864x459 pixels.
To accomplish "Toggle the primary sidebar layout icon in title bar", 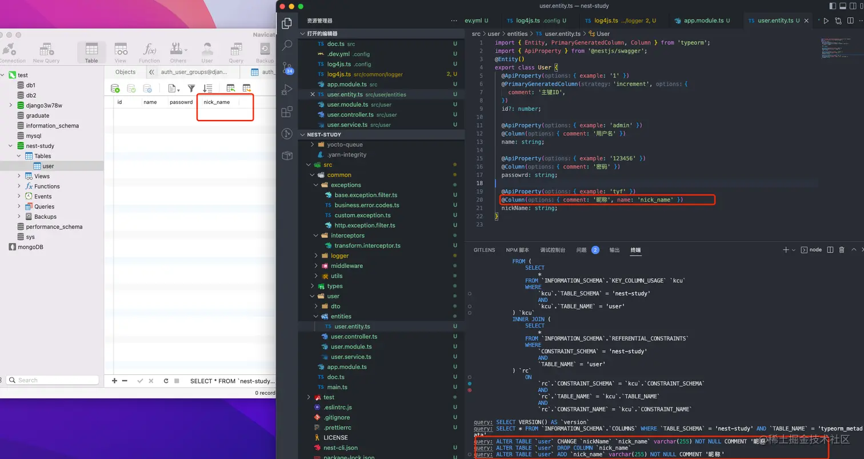I will pyautogui.click(x=832, y=6).
